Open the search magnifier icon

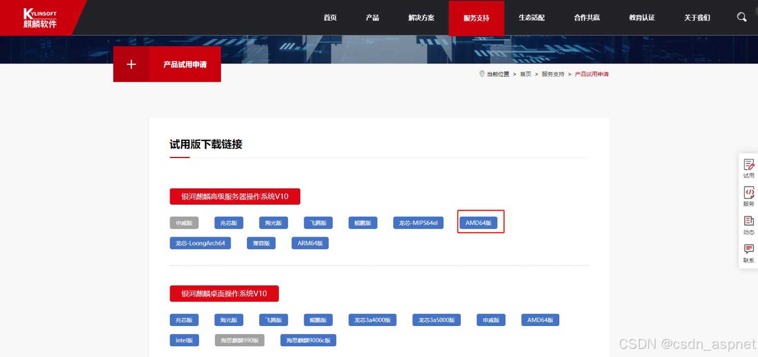[x=742, y=17]
